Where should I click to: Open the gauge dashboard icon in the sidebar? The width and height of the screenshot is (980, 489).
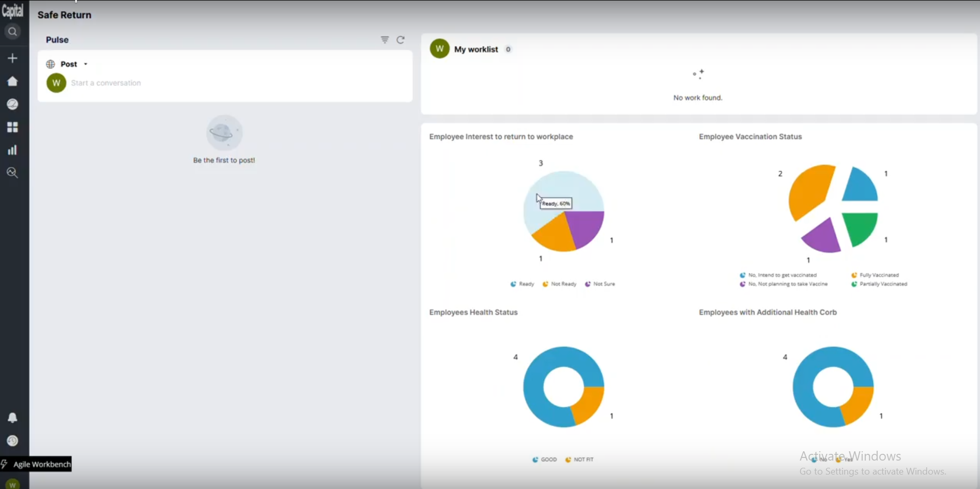point(12,104)
